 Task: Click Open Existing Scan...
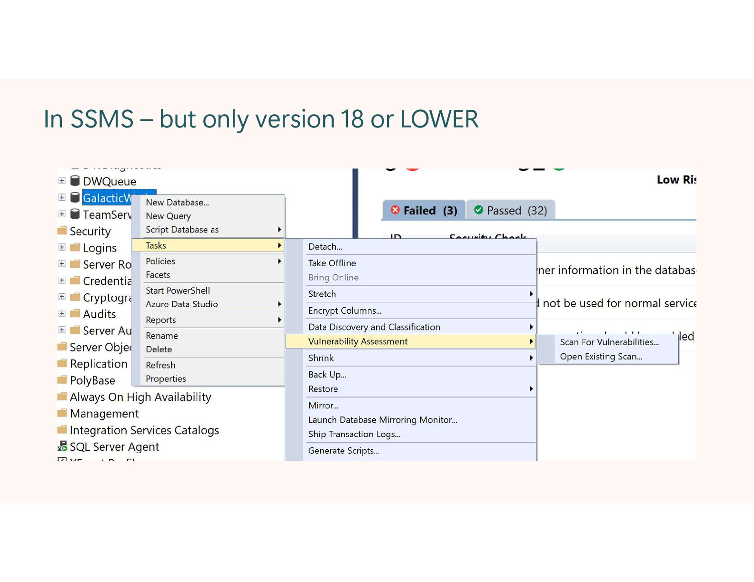(608, 357)
